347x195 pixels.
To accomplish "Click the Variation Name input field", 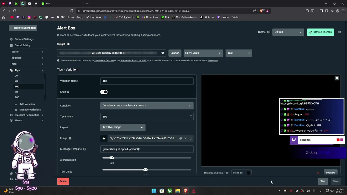I will pos(147,81).
